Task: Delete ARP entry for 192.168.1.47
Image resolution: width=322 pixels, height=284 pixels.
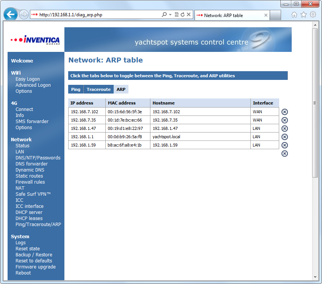Action: pos(284,128)
